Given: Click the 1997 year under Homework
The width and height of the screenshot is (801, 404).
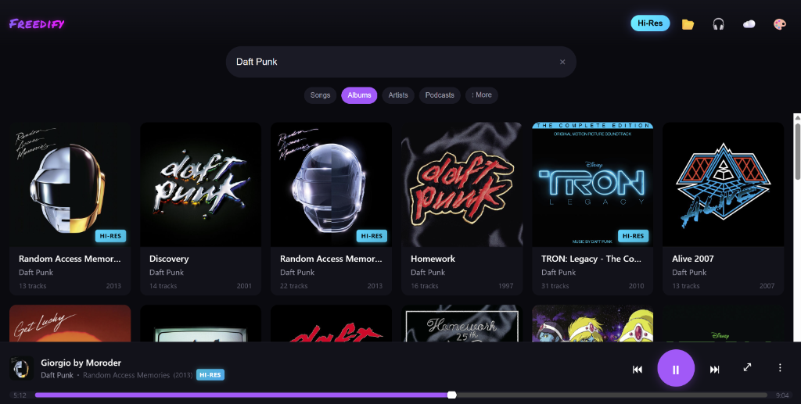Looking at the screenshot, I should coord(506,286).
